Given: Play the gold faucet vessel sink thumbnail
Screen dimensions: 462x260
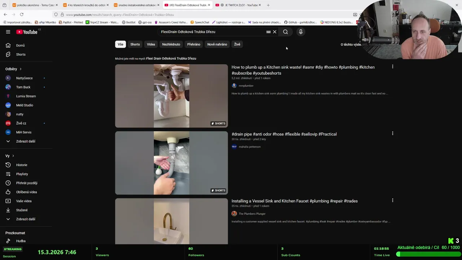Looking at the screenshot, I should [x=171, y=221].
